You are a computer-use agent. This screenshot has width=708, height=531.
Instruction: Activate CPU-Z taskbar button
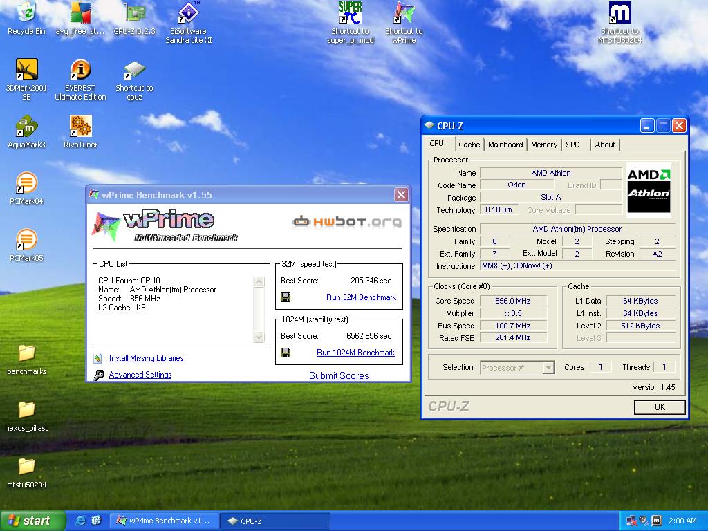[275, 521]
